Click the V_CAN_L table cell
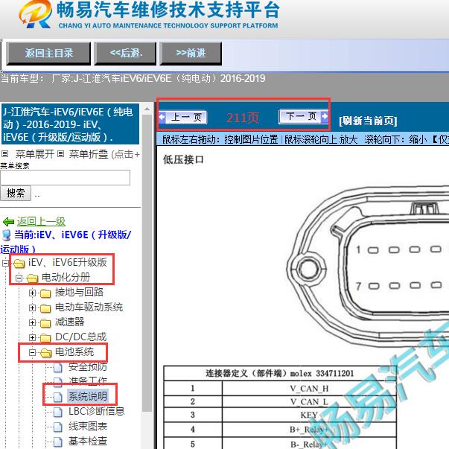The width and height of the screenshot is (449, 449). tap(309, 402)
